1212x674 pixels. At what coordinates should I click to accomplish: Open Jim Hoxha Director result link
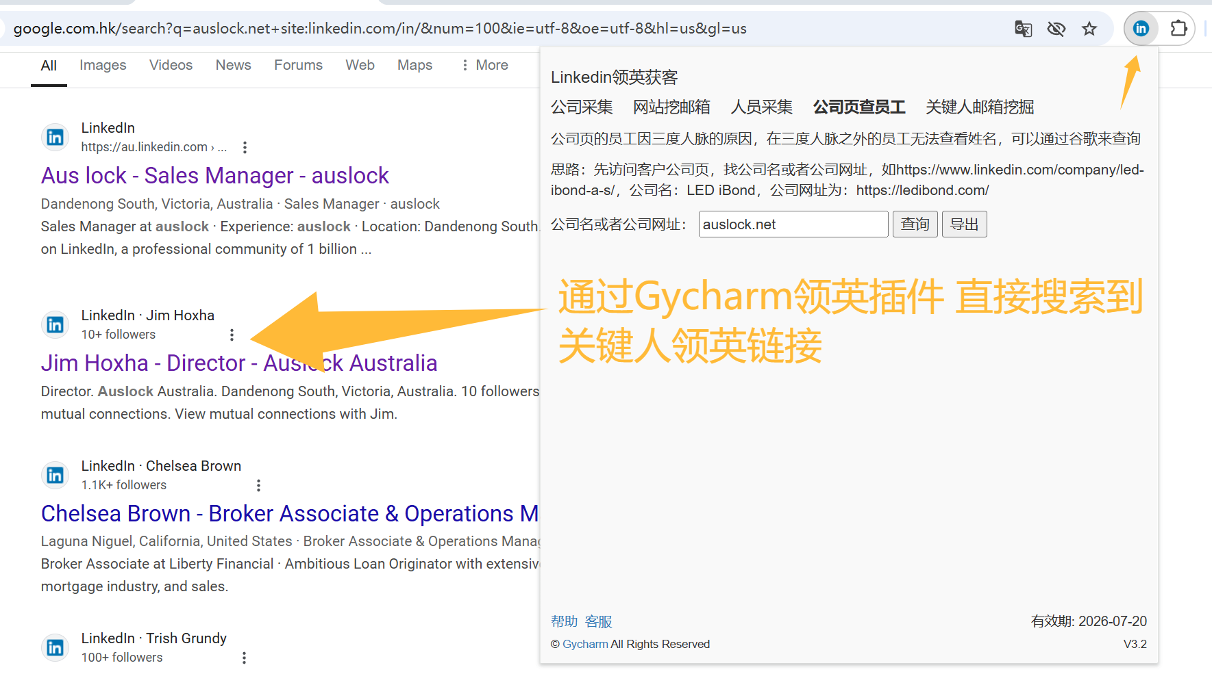coord(239,363)
